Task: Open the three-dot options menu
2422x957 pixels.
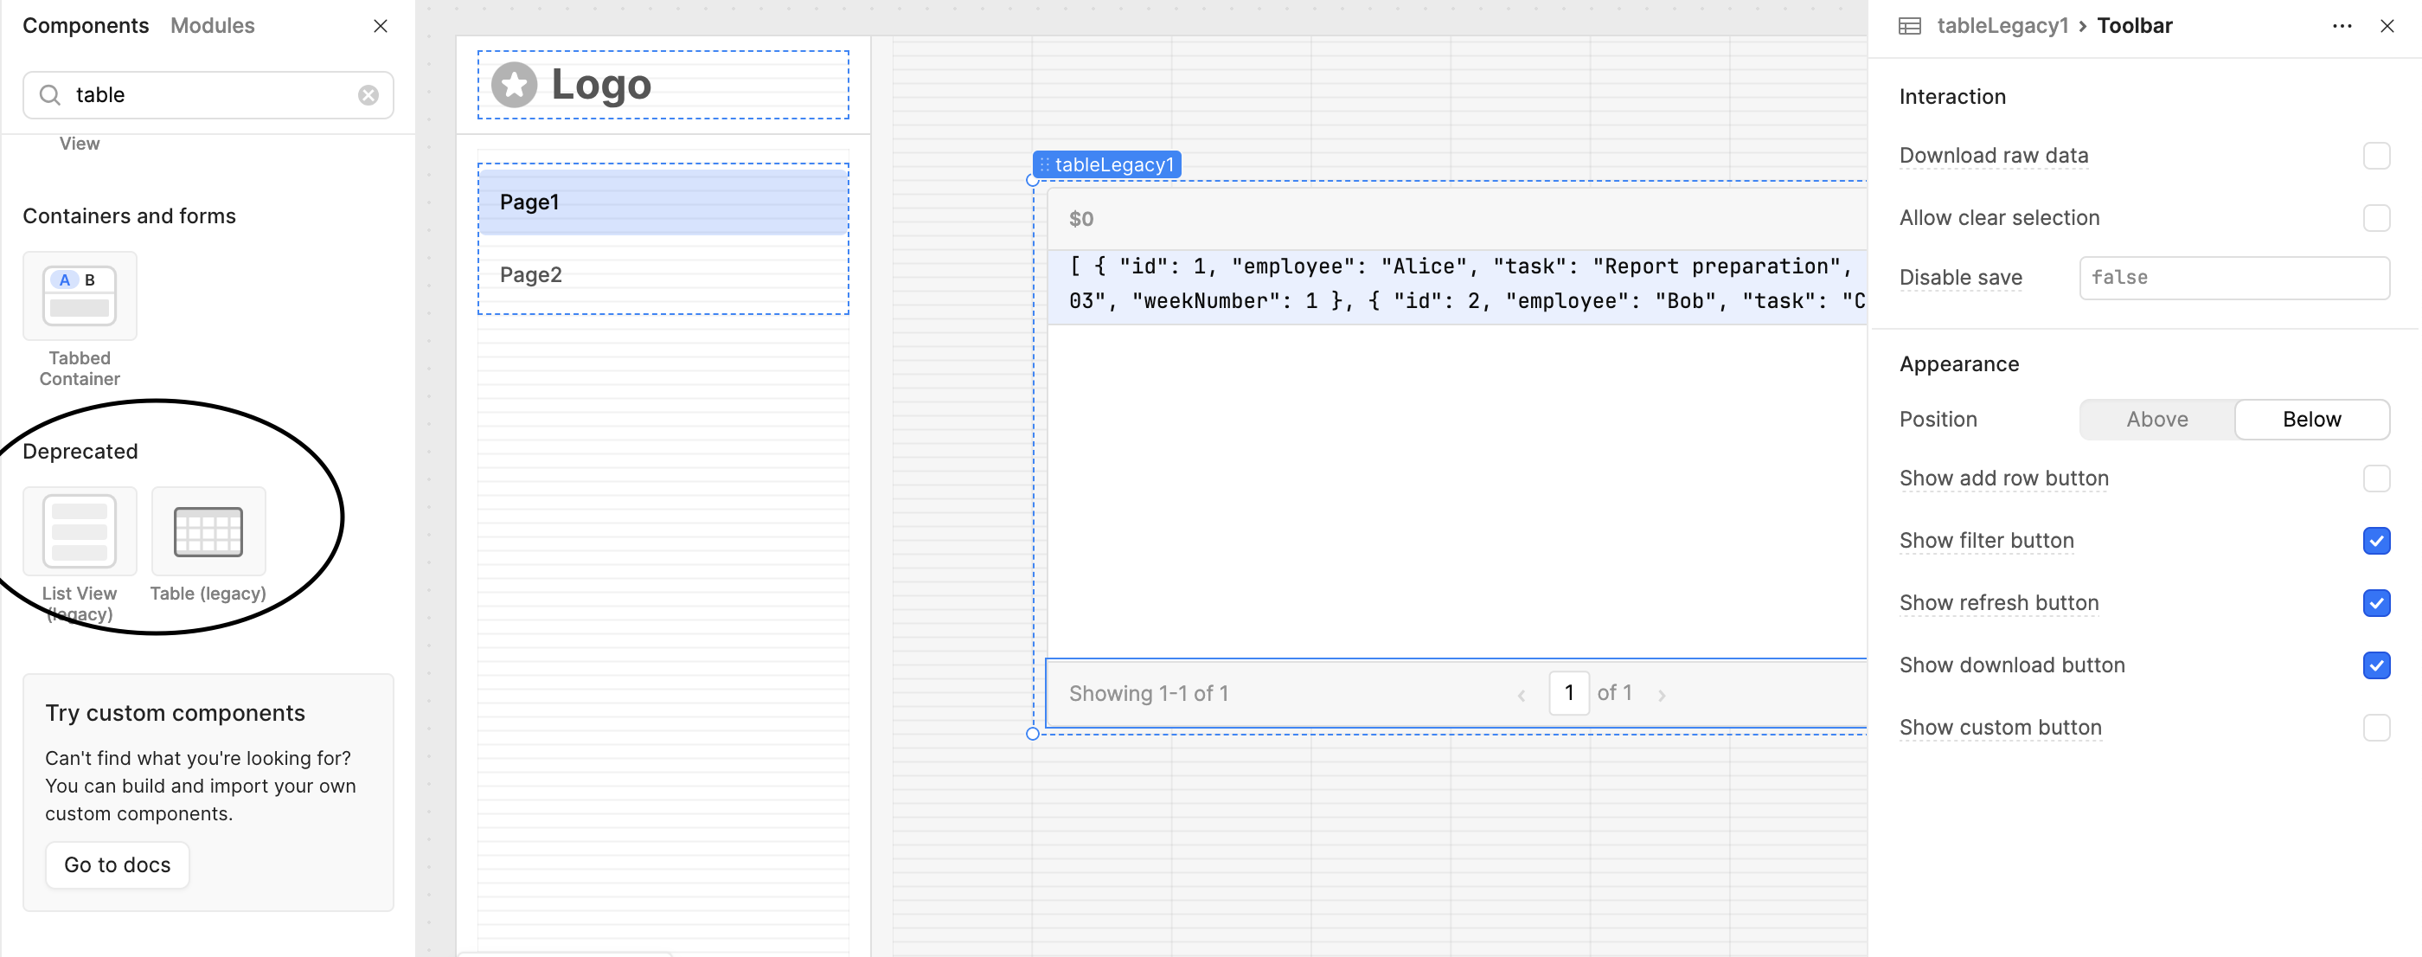Action: [x=2342, y=26]
